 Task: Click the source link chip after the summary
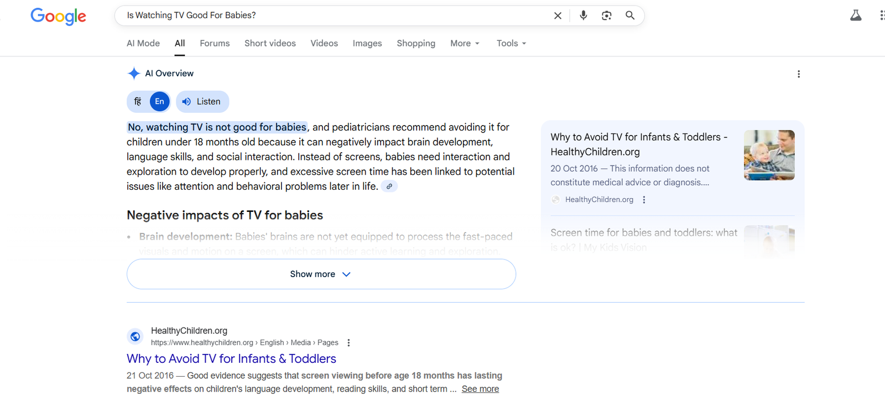389,186
